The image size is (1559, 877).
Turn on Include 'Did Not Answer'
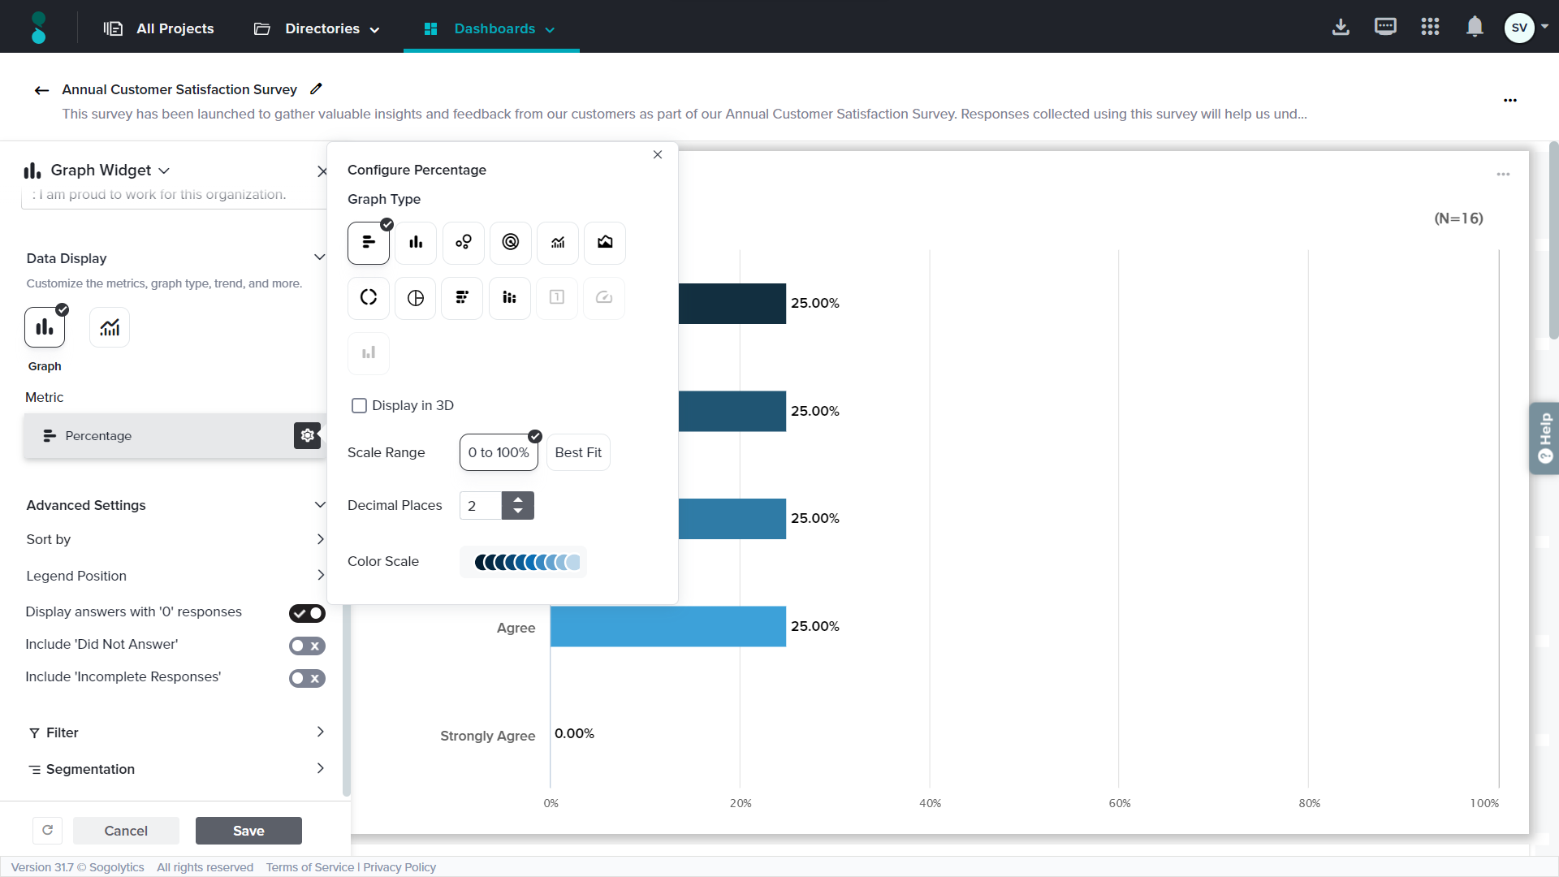coord(307,646)
